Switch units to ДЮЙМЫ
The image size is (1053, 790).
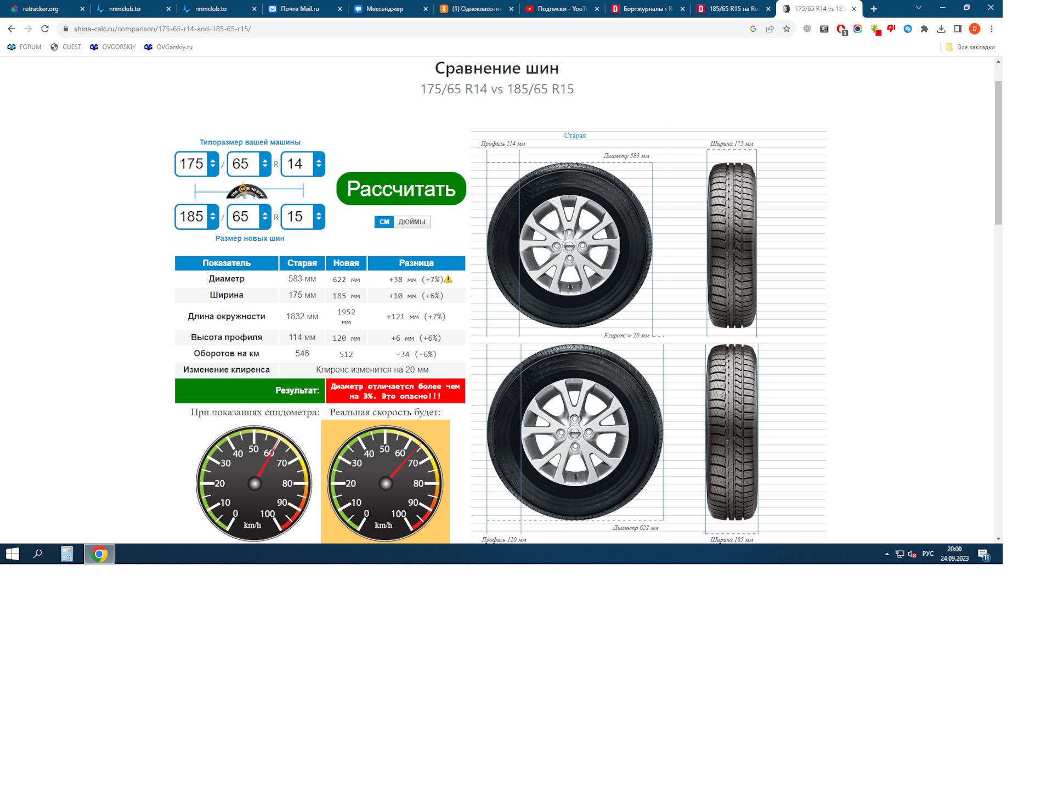412,222
